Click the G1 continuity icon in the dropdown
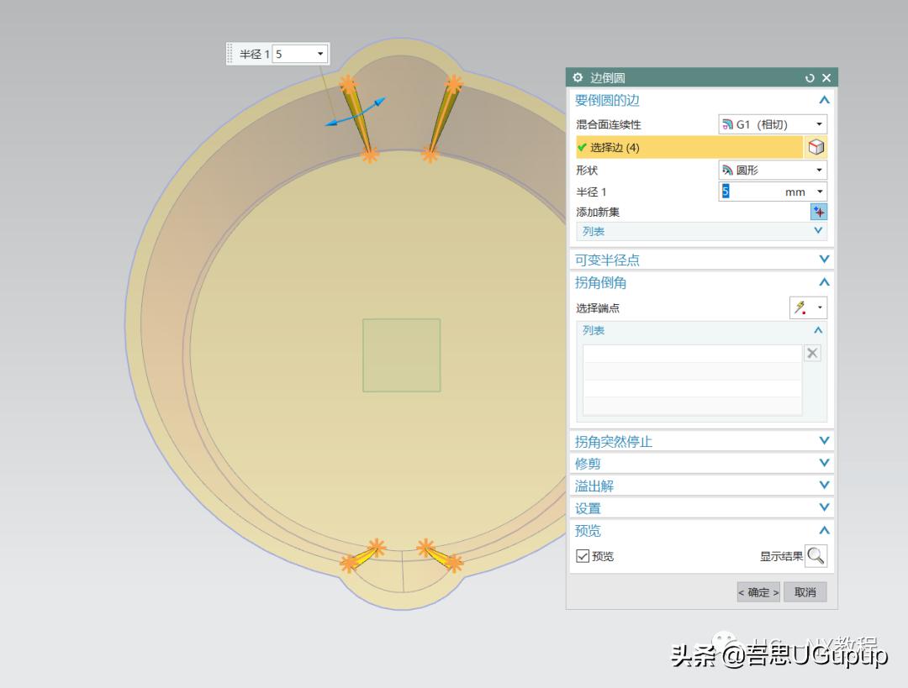Screen dimensions: 908x688 (x=726, y=123)
